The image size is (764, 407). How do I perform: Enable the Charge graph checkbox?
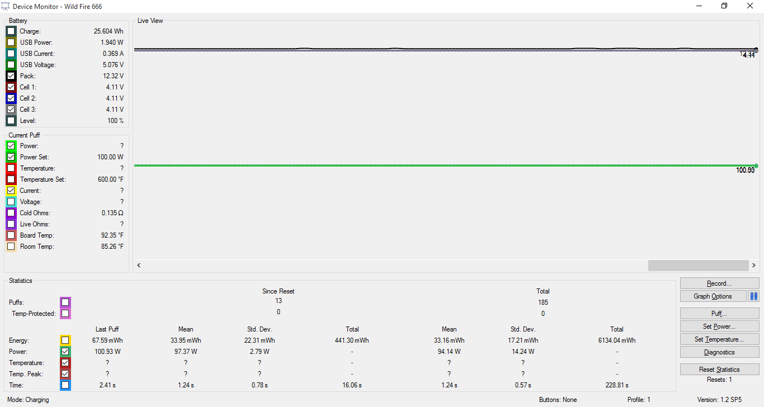pyautogui.click(x=11, y=31)
